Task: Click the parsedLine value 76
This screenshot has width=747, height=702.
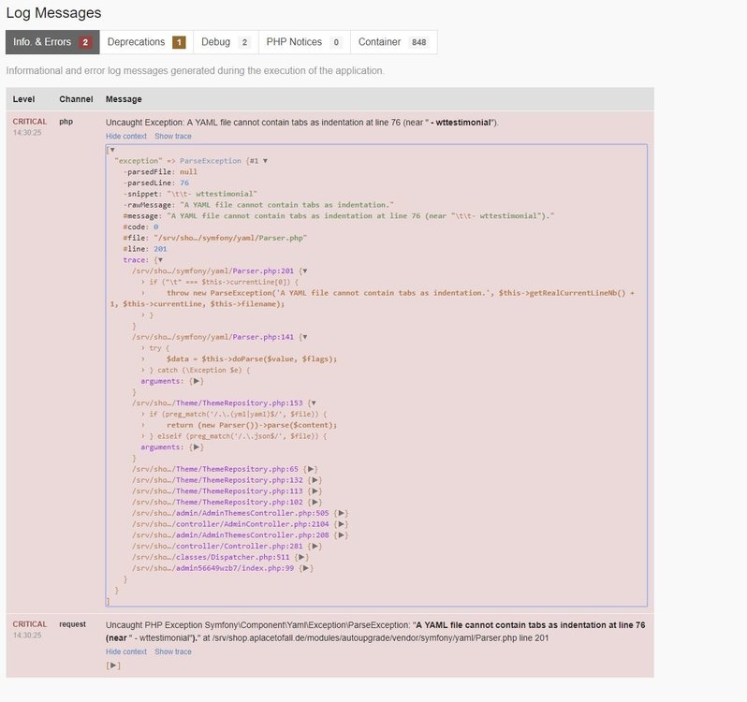Action: [184, 183]
